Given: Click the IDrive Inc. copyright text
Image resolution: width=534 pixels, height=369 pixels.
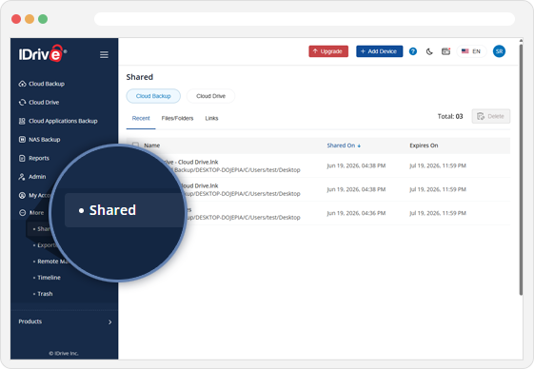Looking at the screenshot, I should [x=64, y=354].
